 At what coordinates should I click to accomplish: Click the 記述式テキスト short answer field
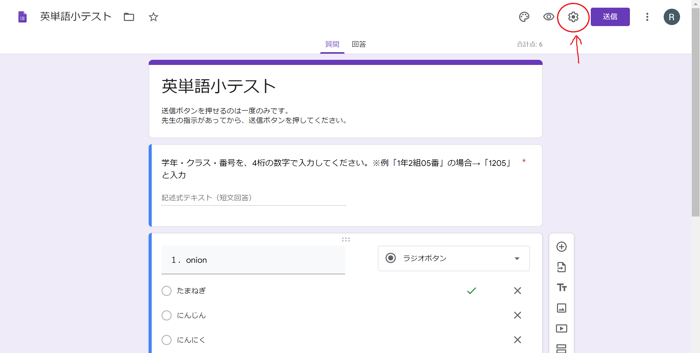(x=253, y=198)
